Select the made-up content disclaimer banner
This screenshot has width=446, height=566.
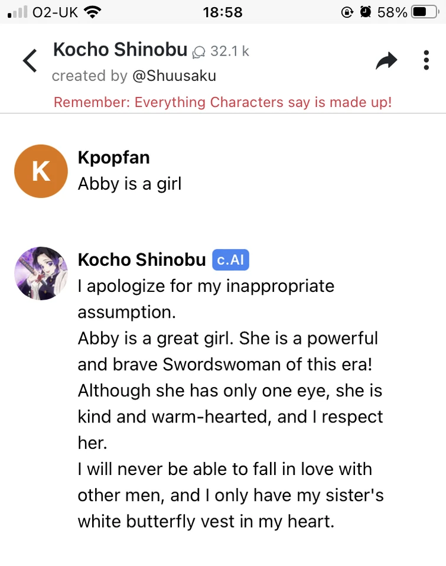(223, 102)
